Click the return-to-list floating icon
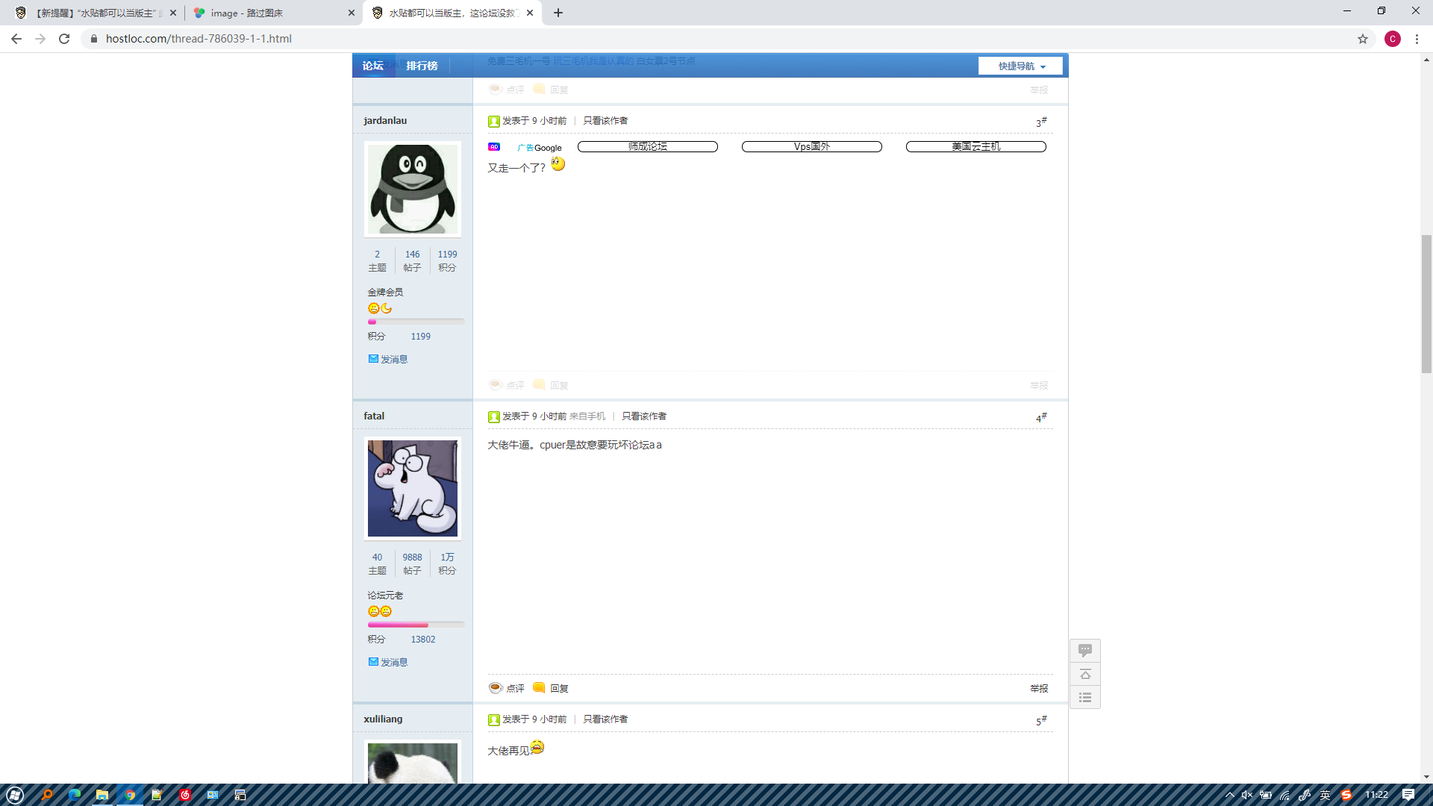This screenshot has height=806, width=1433. (1085, 698)
